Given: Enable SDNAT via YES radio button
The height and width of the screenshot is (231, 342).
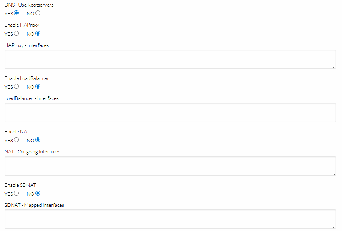Looking at the screenshot, I should pyautogui.click(x=17, y=193).
